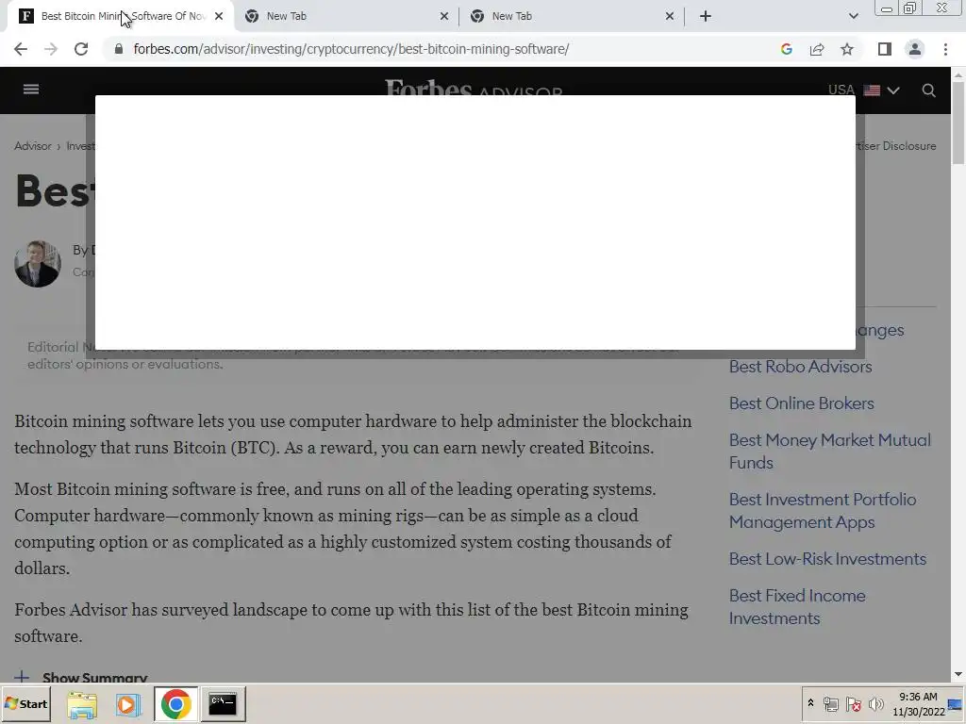Expand the Show Summary section
Viewport: 966px width, 724px height.
(x=81, y=677)
